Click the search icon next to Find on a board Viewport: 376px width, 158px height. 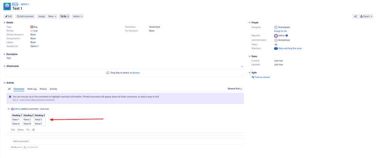253,77
